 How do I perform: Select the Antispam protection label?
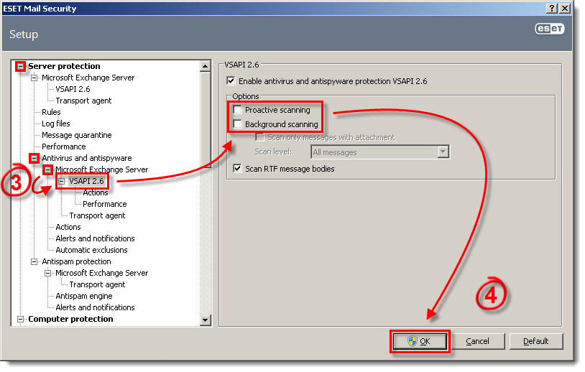click(x=76, y=261)
